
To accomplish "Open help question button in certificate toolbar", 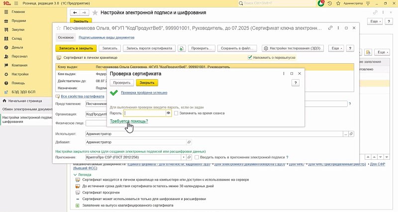I will (350, 48).
